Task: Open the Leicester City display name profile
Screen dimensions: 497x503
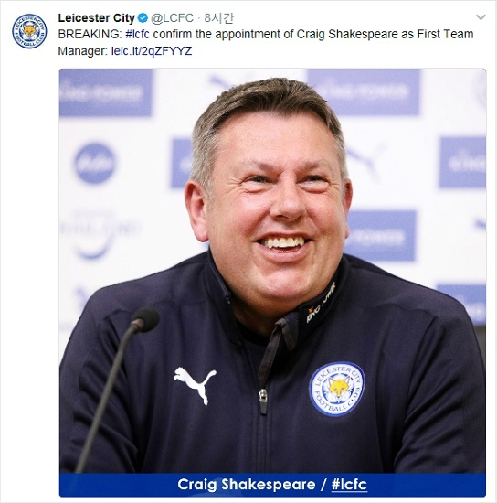Action: [97, 18]
